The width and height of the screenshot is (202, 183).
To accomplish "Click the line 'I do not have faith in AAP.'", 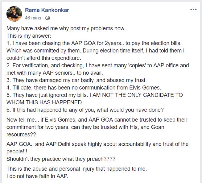I will pyautogui.click(x=37, y=176).
